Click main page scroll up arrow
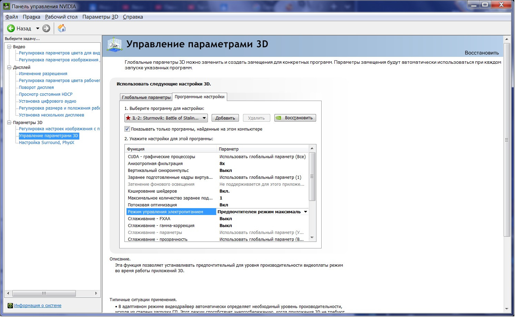 (x=507, y=39)
